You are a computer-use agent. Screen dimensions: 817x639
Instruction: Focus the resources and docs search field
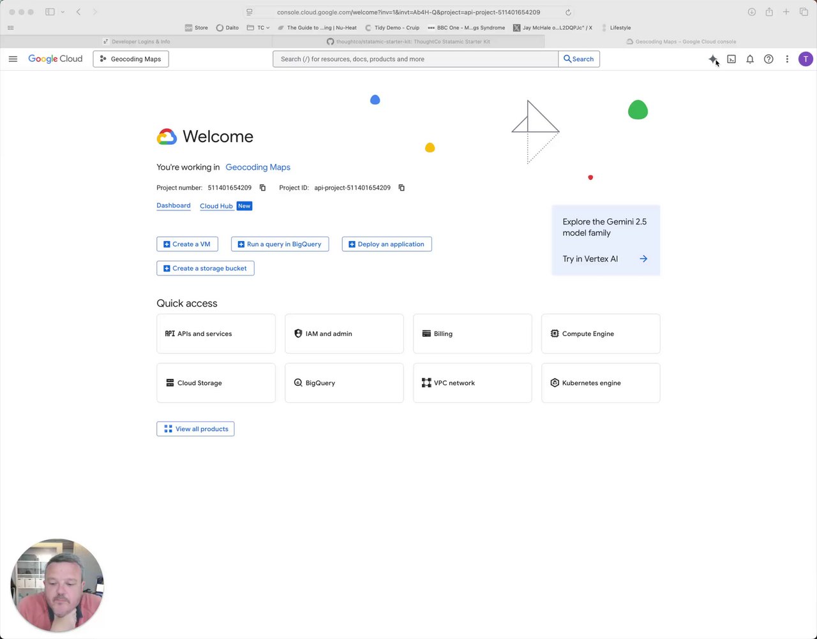pos(416,59)
